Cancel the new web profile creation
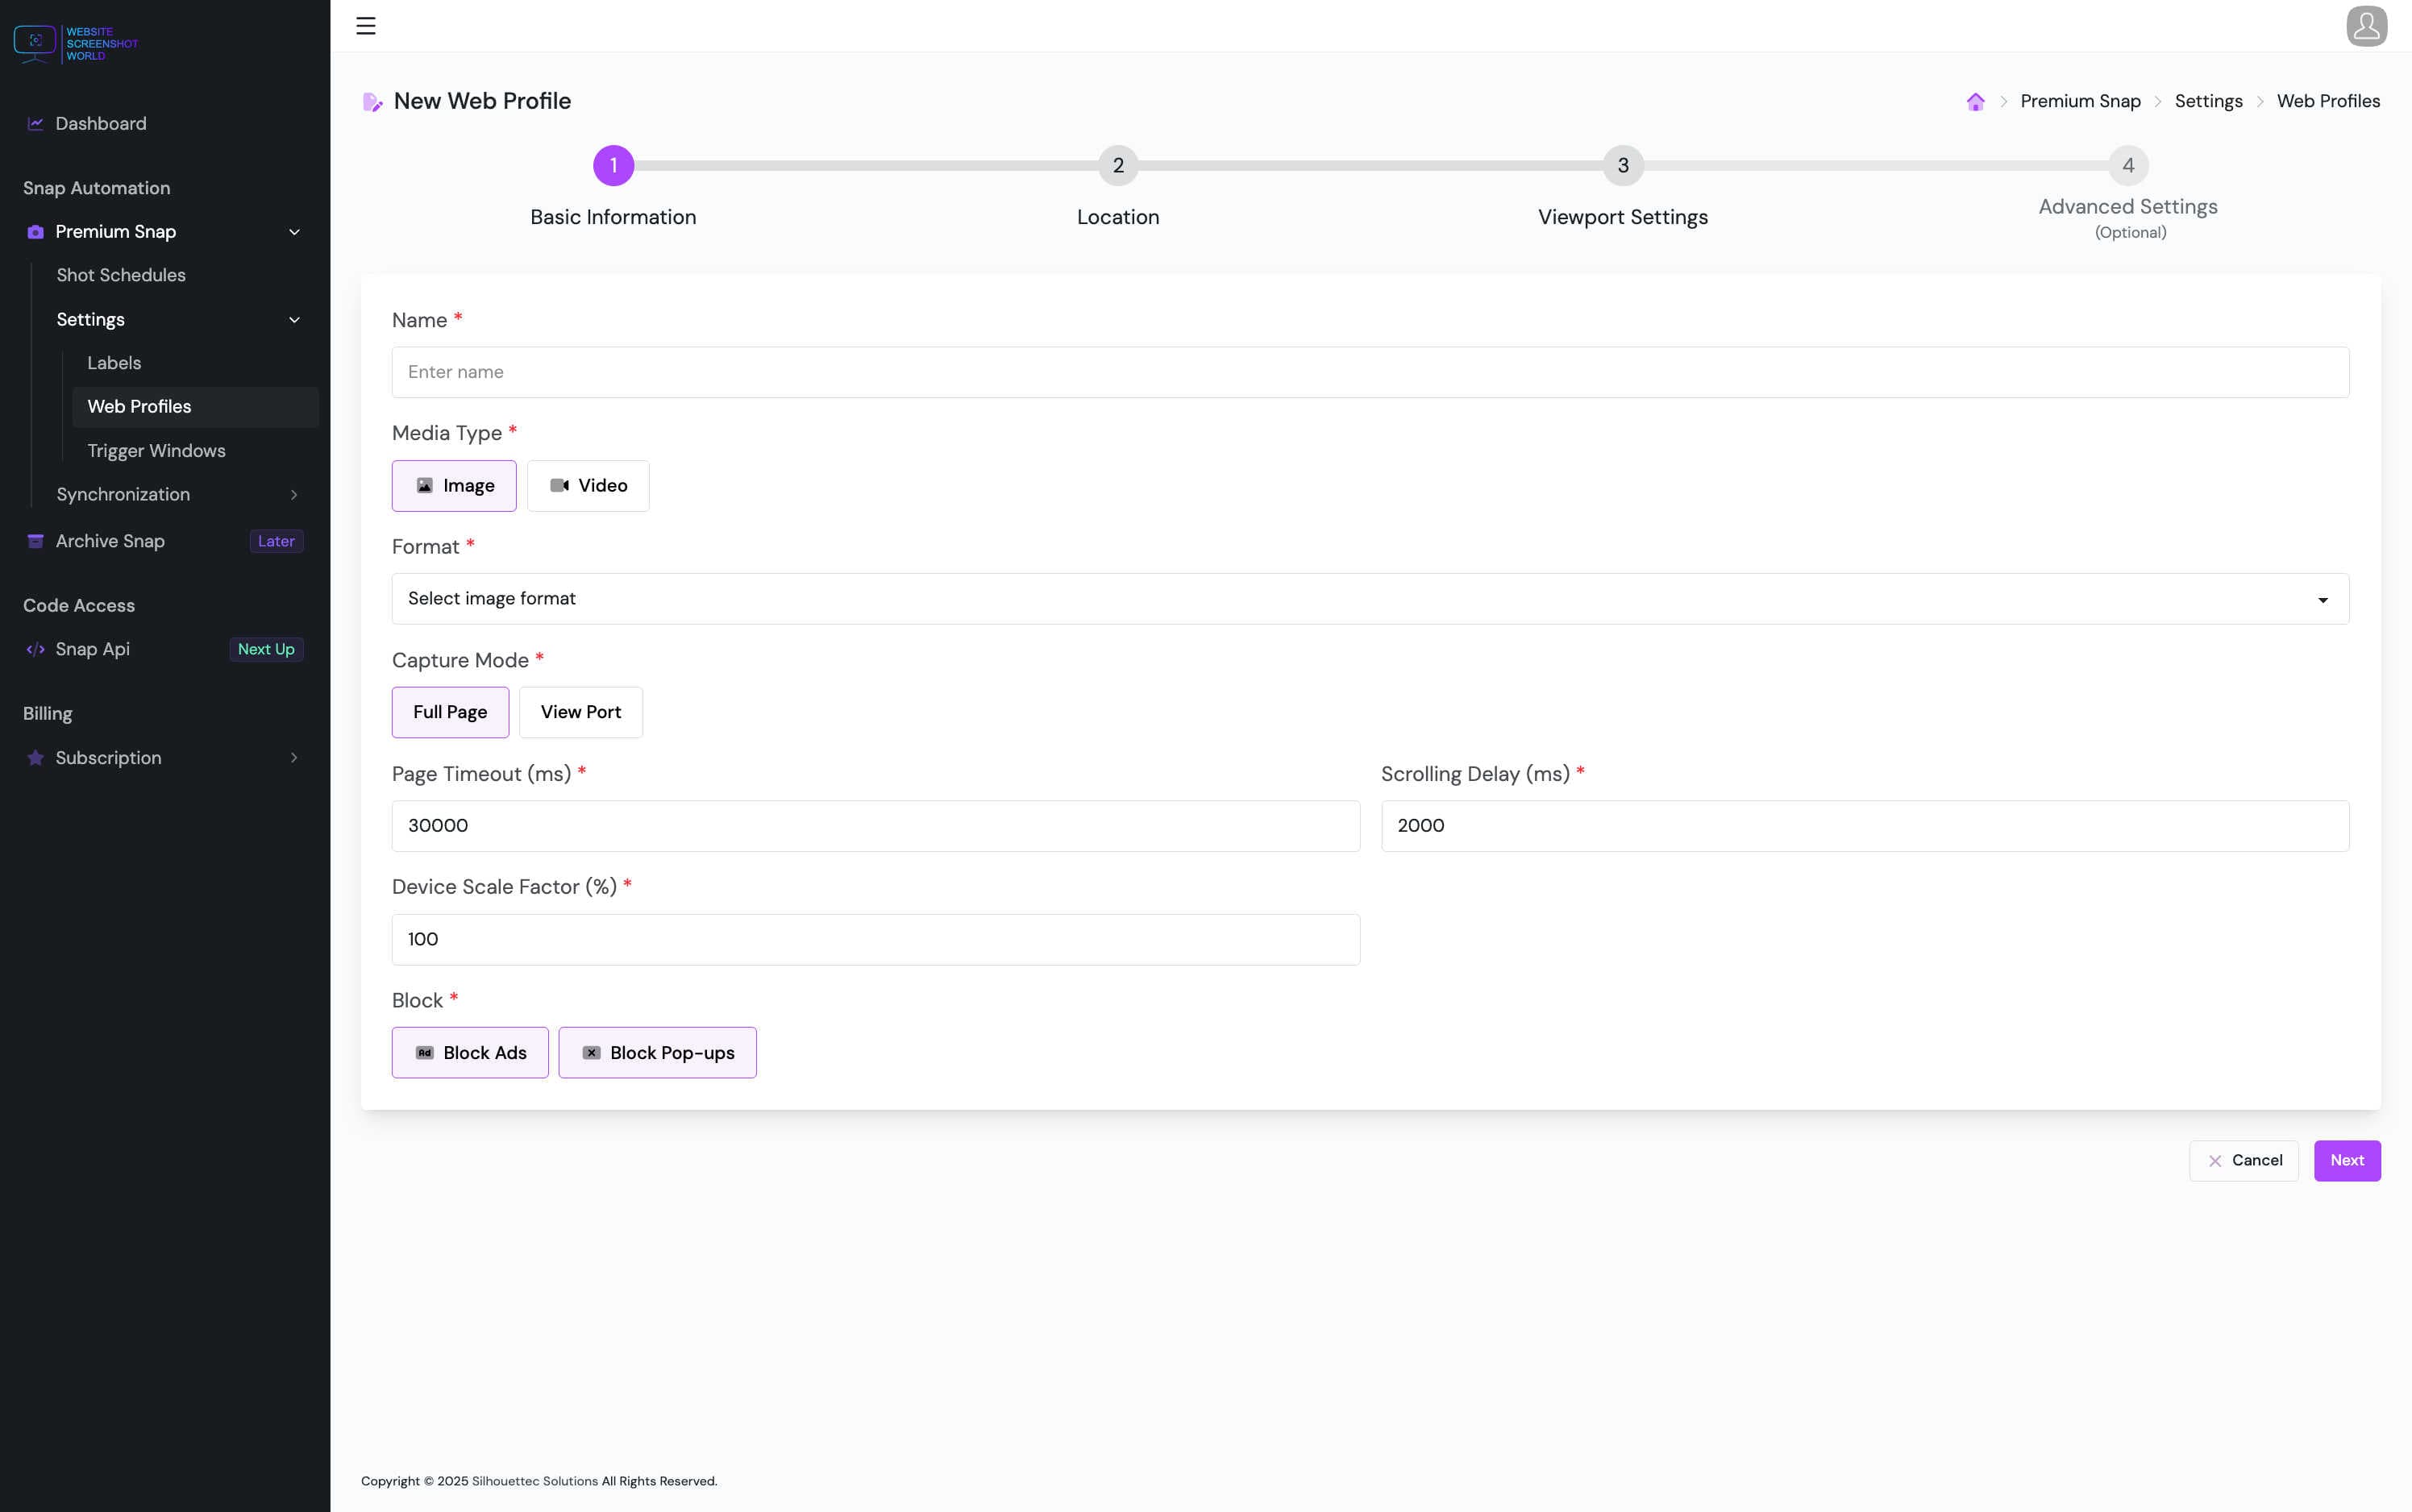The width and height of the screenshot is (2412, 1512). click(x=2244, y=1160)
